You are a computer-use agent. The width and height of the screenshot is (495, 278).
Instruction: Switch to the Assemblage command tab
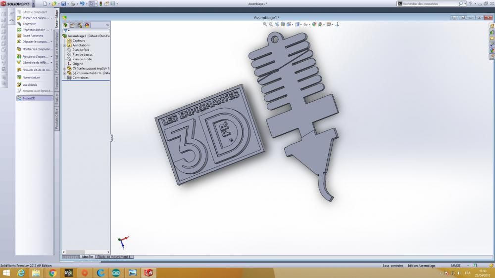click(x=57, y=19)
